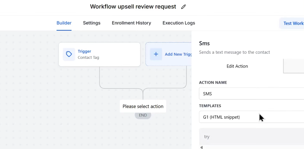304x149 pixels.
Task: Click the Sms panel heading
Action: pyautogui.click(x=204, y=43)
